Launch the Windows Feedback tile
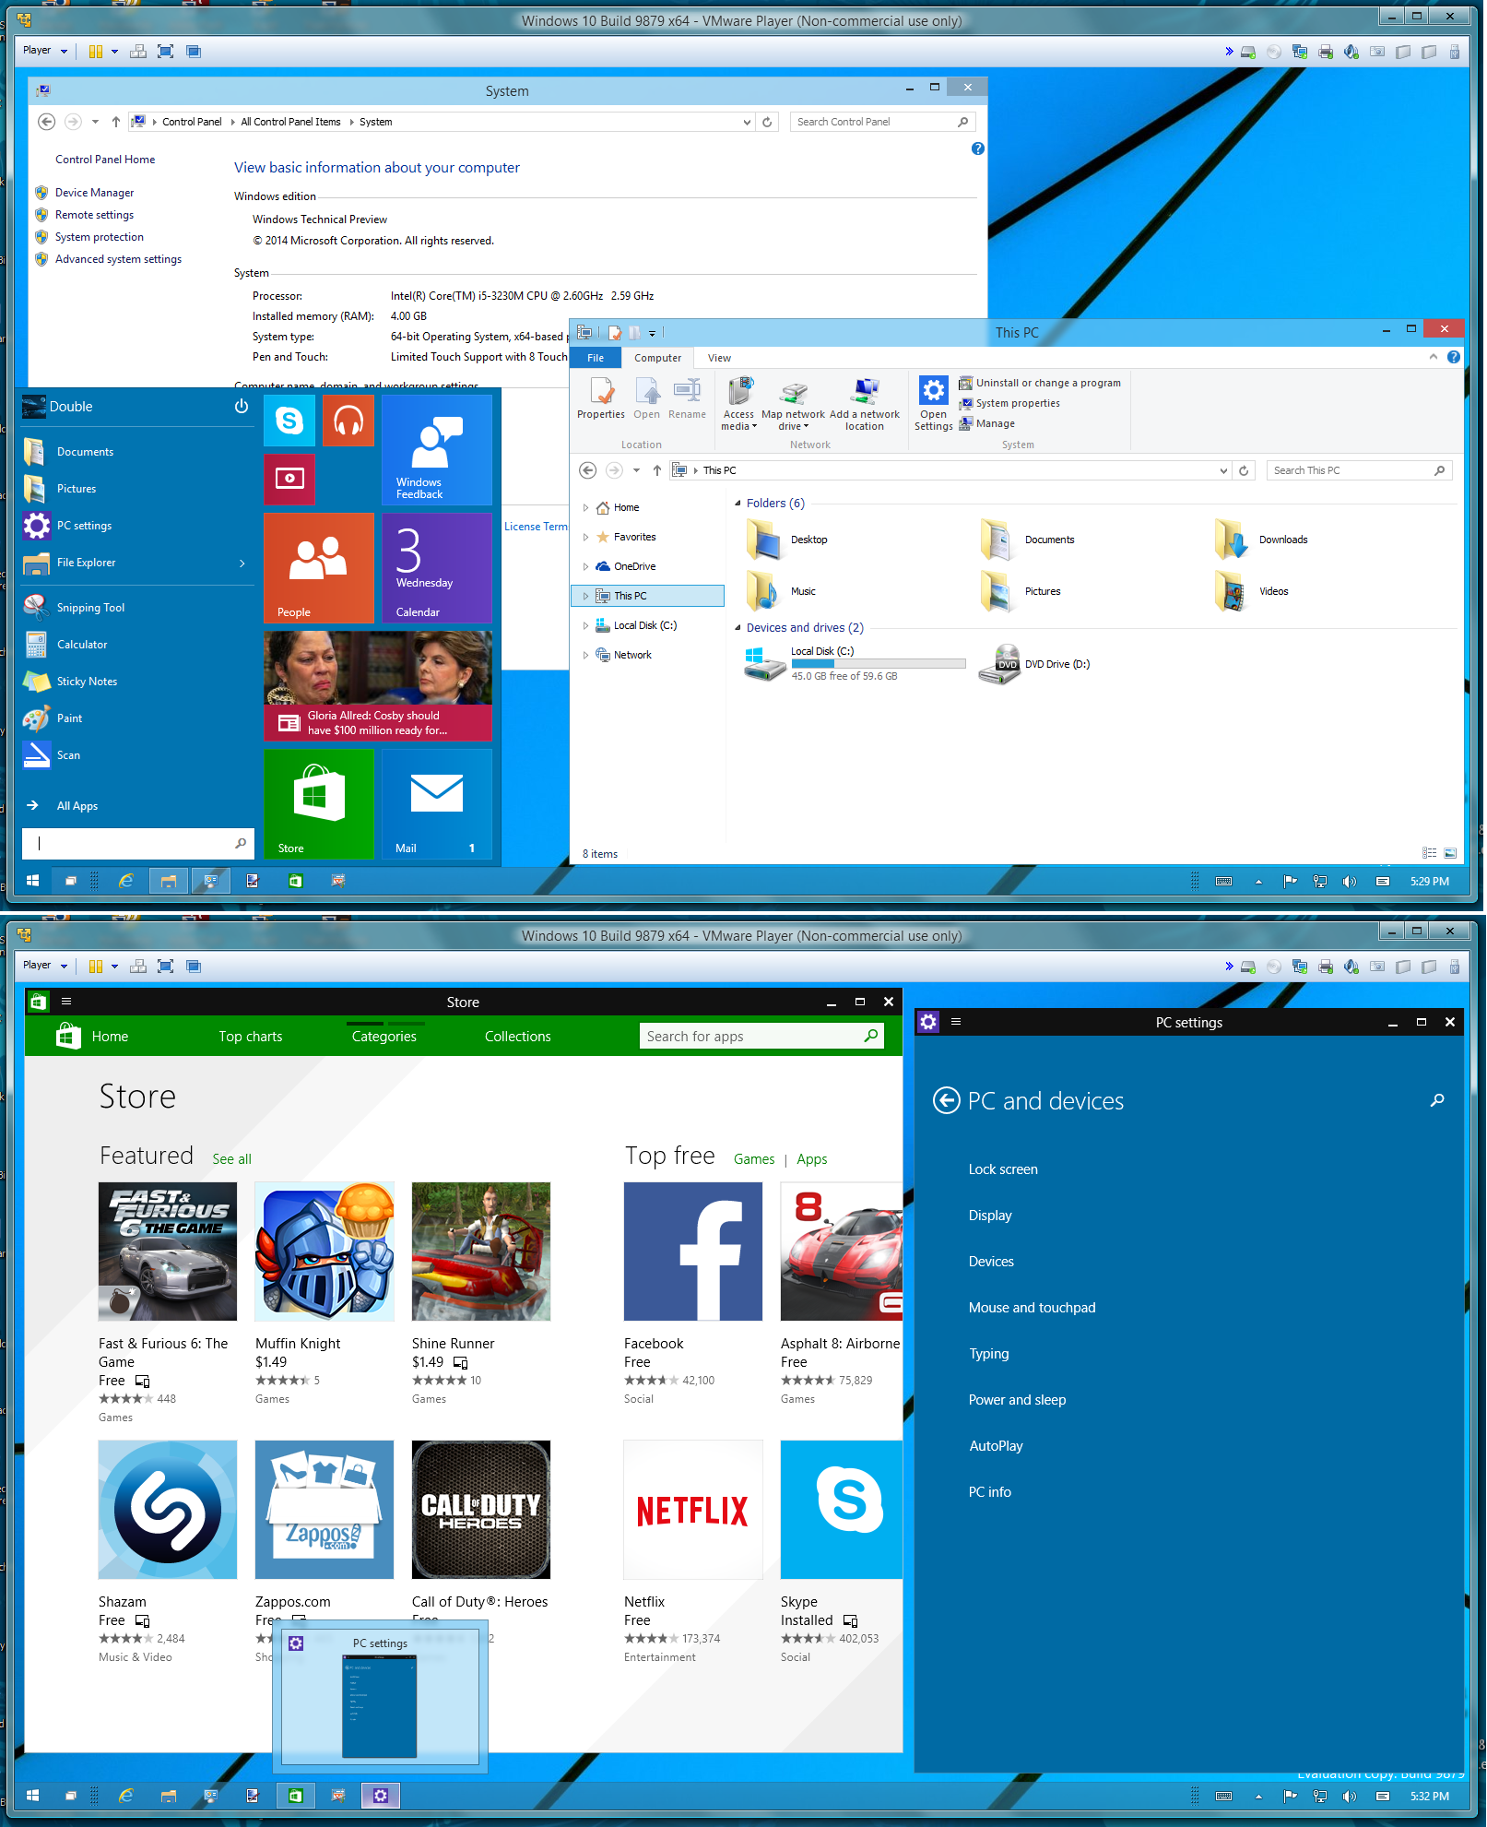1487x1827 pixels. tap(437, 450)
